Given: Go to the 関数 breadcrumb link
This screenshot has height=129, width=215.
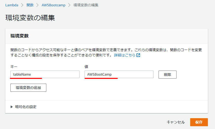Looking at the screenshot, I should click(x=30, y=5).
